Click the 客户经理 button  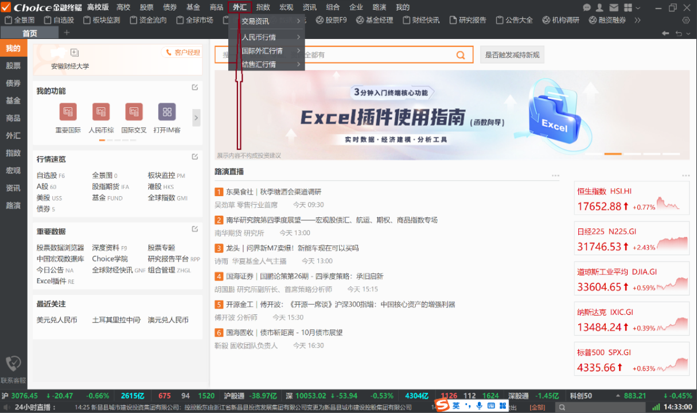pos(183,53)
